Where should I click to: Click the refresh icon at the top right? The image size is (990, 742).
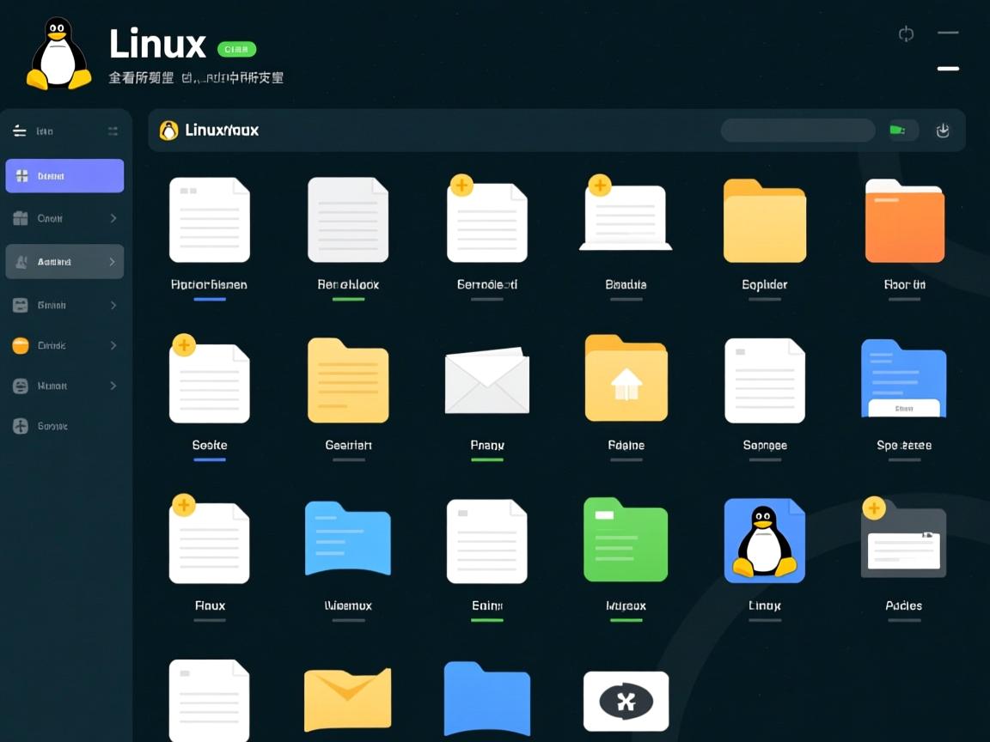(906, 33)
